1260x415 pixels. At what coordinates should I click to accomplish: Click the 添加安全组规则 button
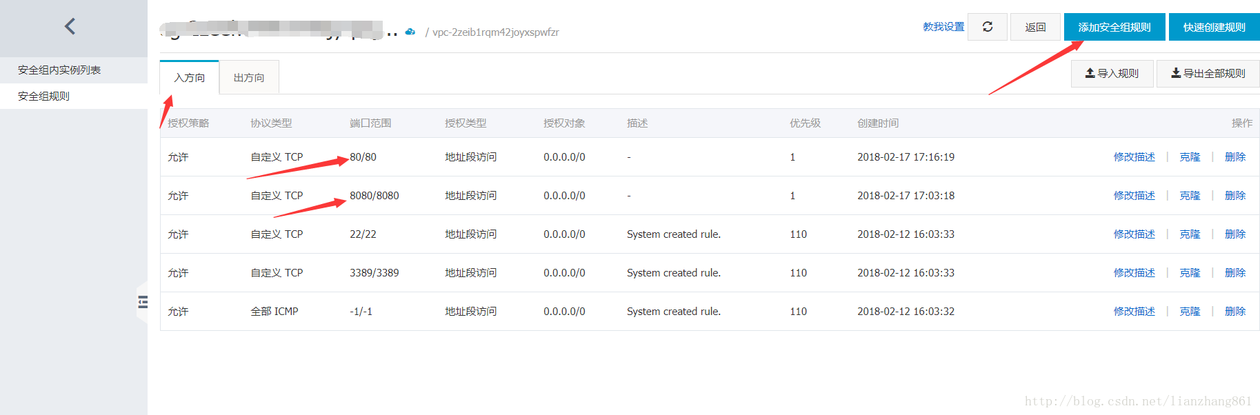pyautogui.click(x=1114, y=27)
